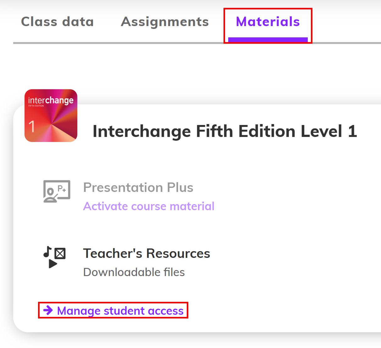381x348 pixels.
Task: Click the arrow icon beside Manage student access
Action: 48,310
